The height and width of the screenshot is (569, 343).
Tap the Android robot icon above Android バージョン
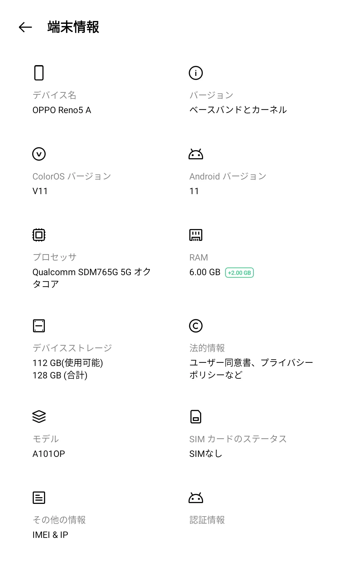pos(196,154)
